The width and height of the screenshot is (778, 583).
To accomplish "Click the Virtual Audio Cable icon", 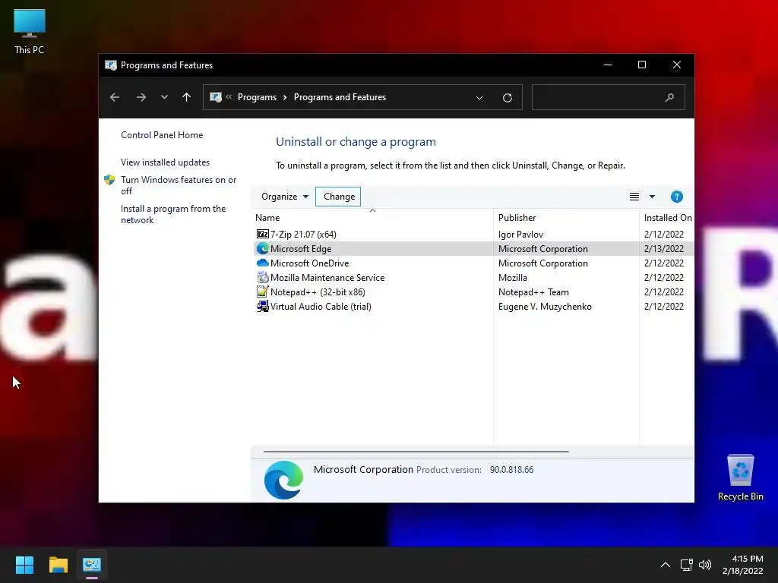I will [262, 307].
